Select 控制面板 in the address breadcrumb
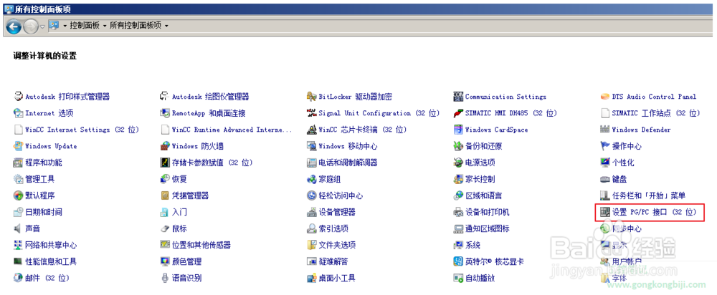 click(85, 26)
